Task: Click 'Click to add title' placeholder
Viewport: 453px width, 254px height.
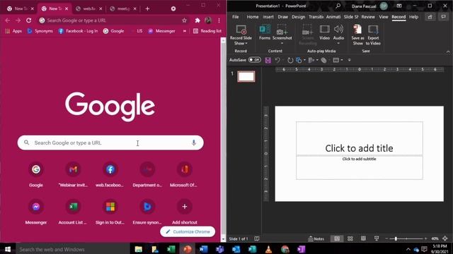Action: pyautogui.click(x=359, y=138)
